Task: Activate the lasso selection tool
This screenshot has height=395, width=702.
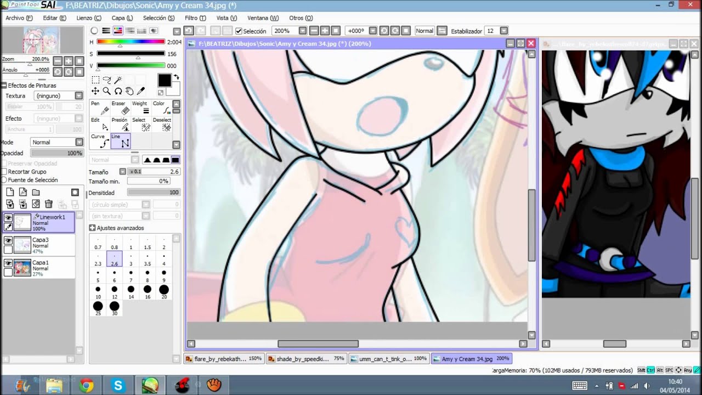Action: tap(107, 80)
